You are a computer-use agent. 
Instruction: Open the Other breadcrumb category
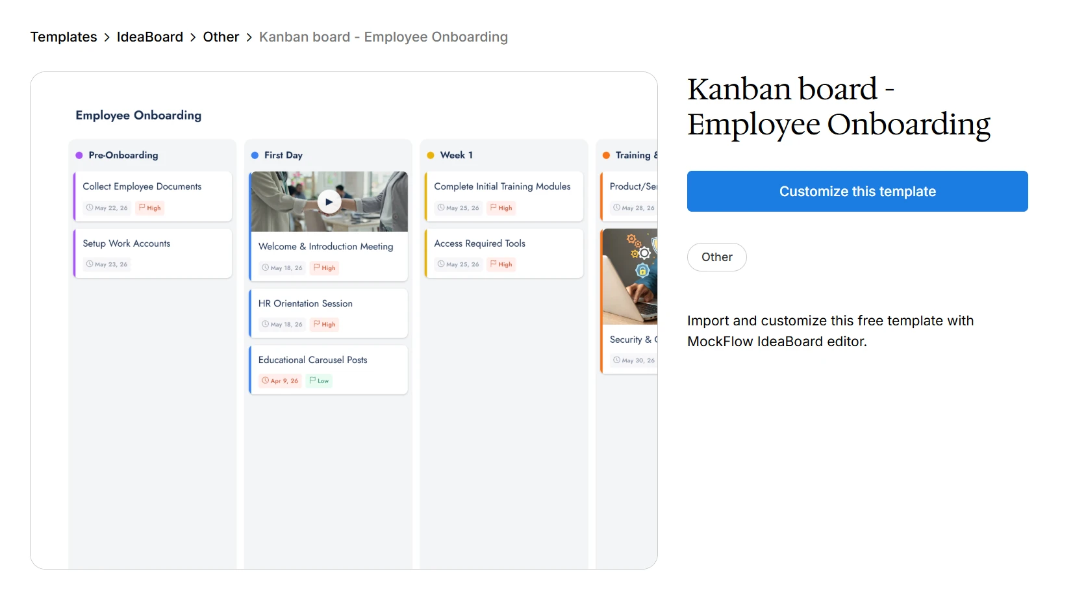[221, 37]
